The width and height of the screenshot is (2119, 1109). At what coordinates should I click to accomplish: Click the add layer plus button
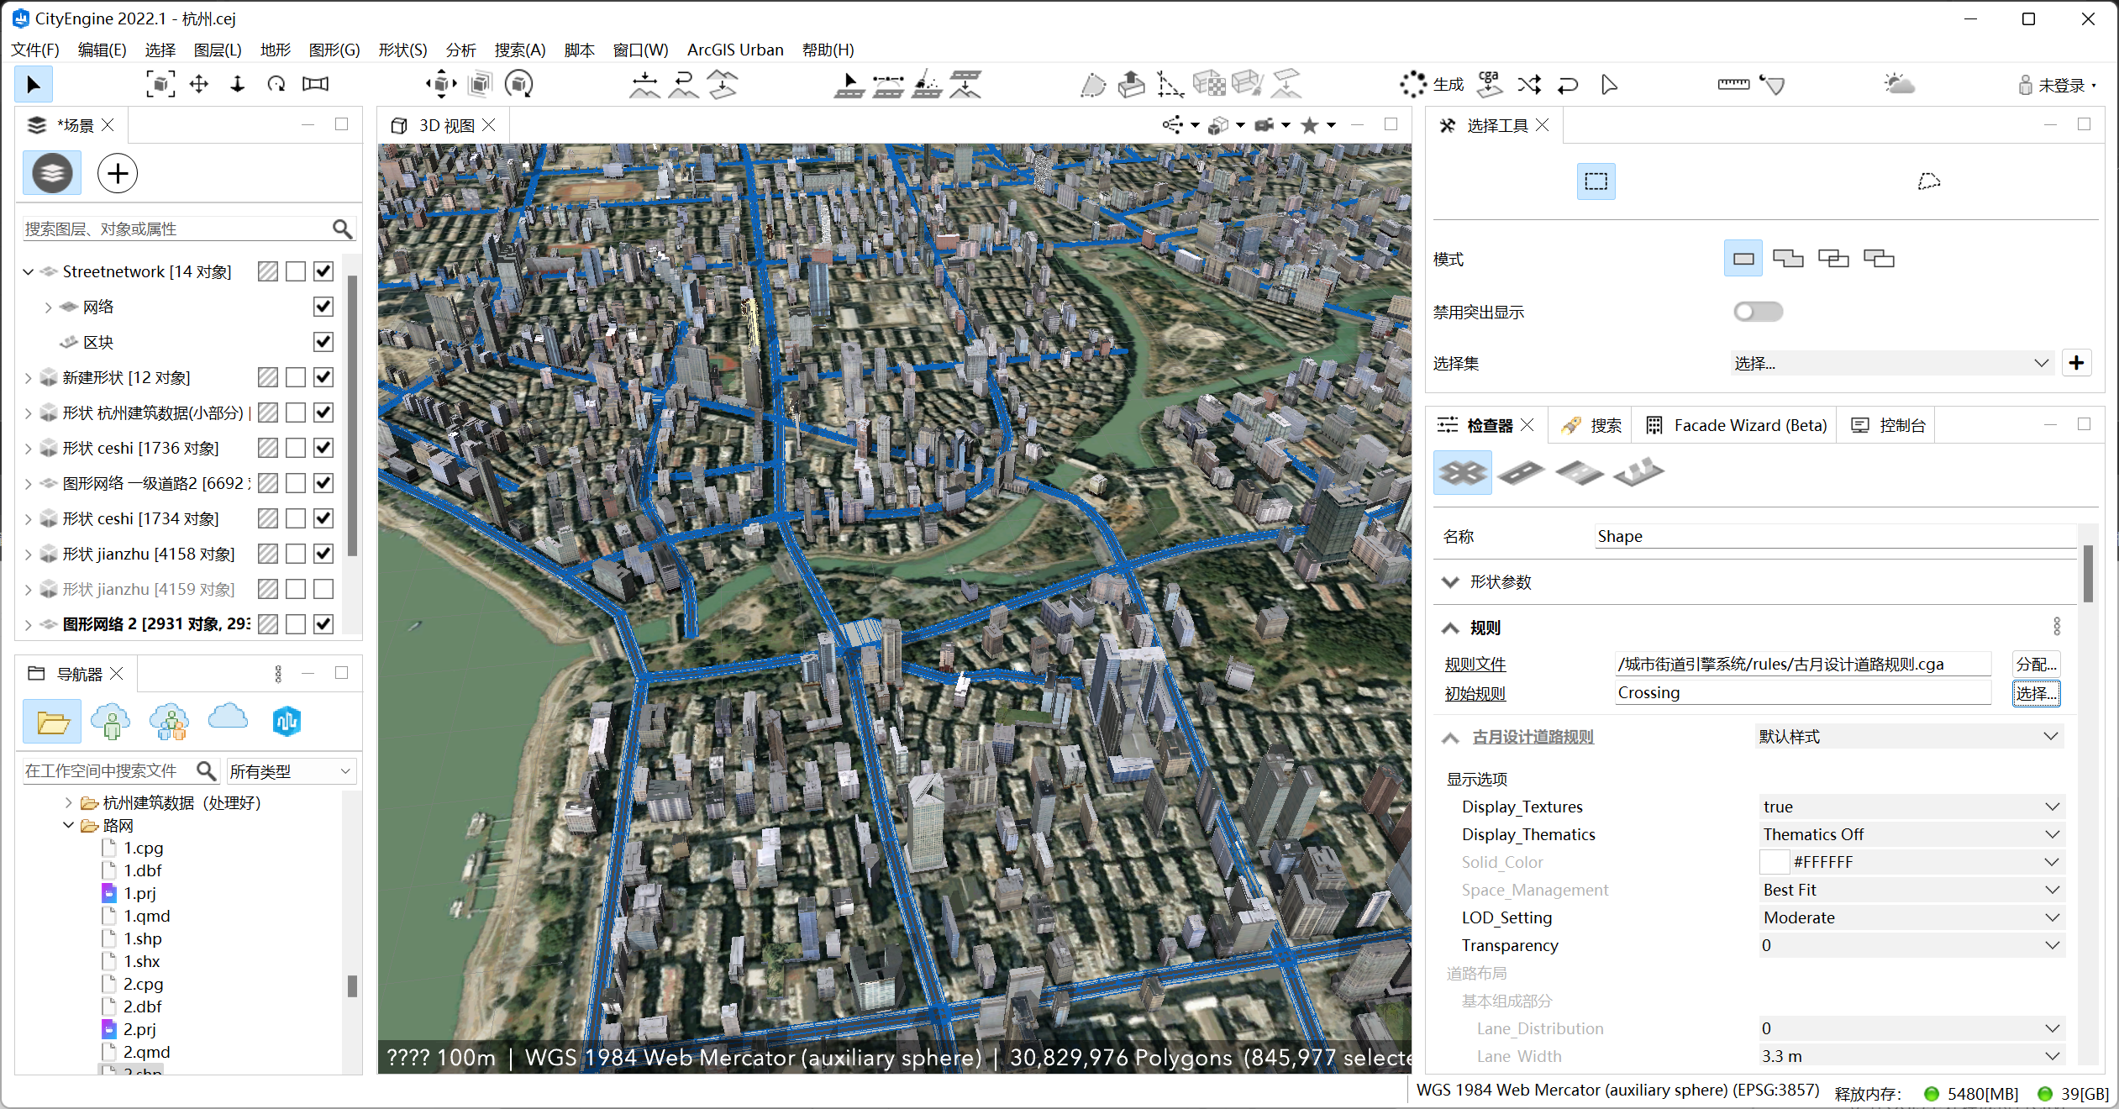click(118, 174)
